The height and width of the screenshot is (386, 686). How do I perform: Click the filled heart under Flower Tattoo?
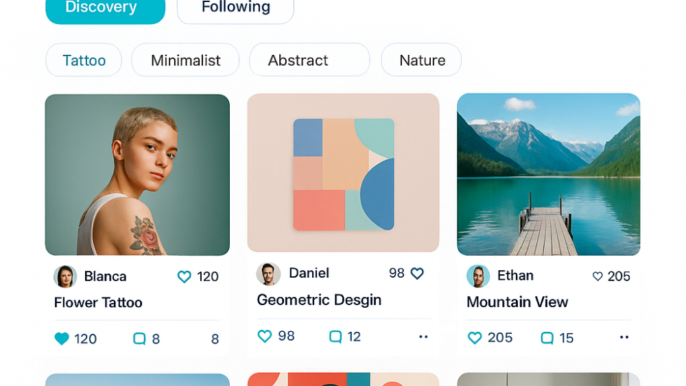62,339
